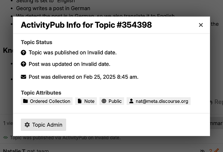Click the modal title 'ActivityPub Info for Topic #354398'
This screenshot has width=223, height=152.
pos(86,25)
